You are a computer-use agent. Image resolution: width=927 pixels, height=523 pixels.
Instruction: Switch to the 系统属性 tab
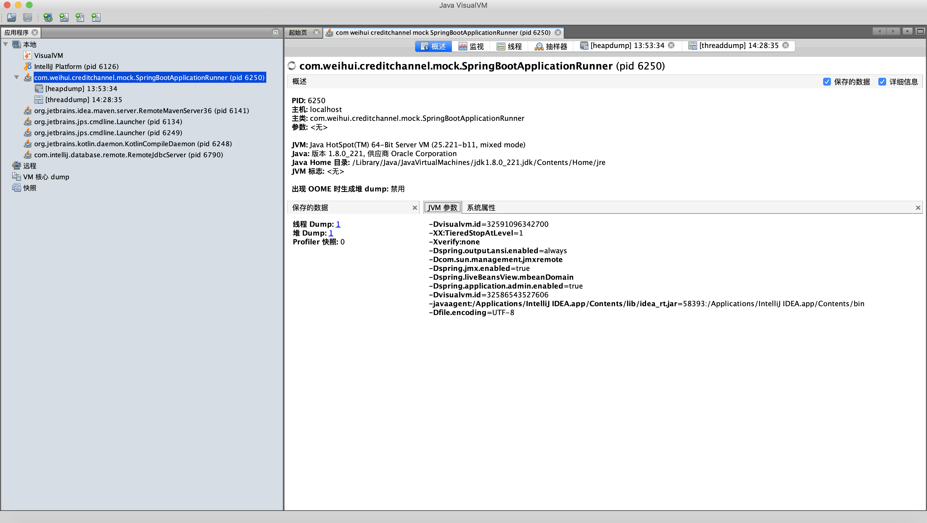point(481,207)
